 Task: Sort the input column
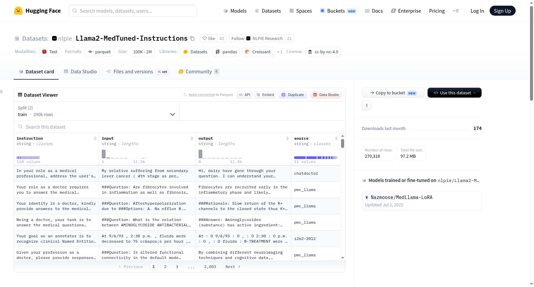[192, 138]
